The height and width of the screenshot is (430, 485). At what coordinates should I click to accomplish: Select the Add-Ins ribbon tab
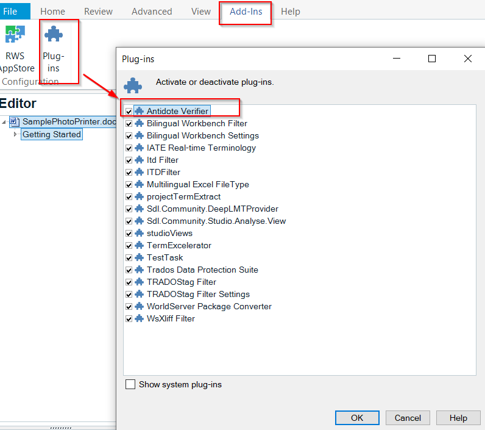tap(246, 12)
